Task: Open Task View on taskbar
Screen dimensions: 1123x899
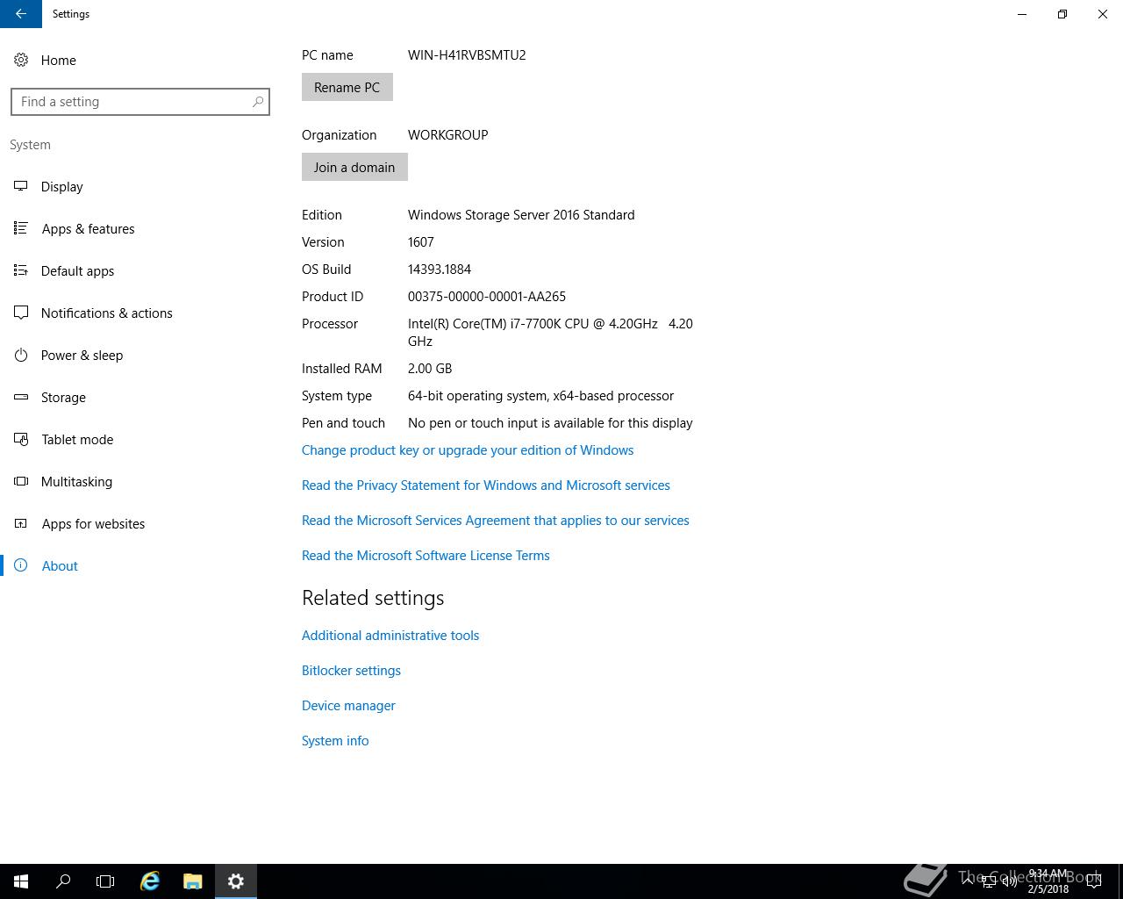Action: pyautogui.click(x=105, y=881)
